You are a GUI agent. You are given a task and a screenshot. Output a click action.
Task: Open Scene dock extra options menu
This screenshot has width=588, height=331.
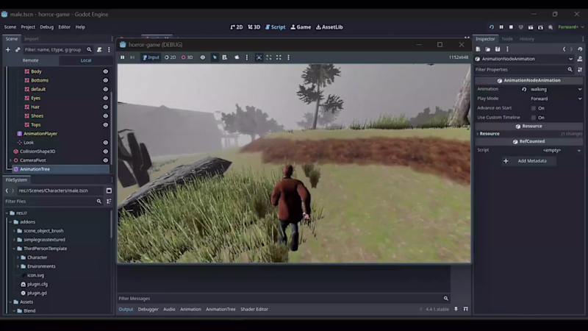click(109, 49)
